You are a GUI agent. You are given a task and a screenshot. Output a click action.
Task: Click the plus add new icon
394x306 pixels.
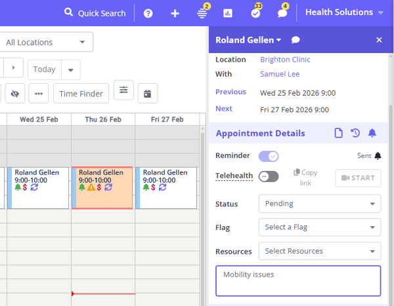pyautogui.click(x=175, y=13)
